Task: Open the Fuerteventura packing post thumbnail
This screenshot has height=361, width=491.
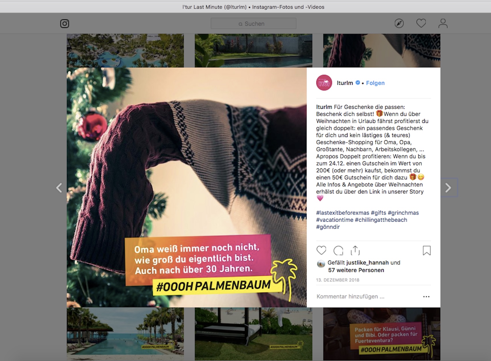Action: point(382,334)
